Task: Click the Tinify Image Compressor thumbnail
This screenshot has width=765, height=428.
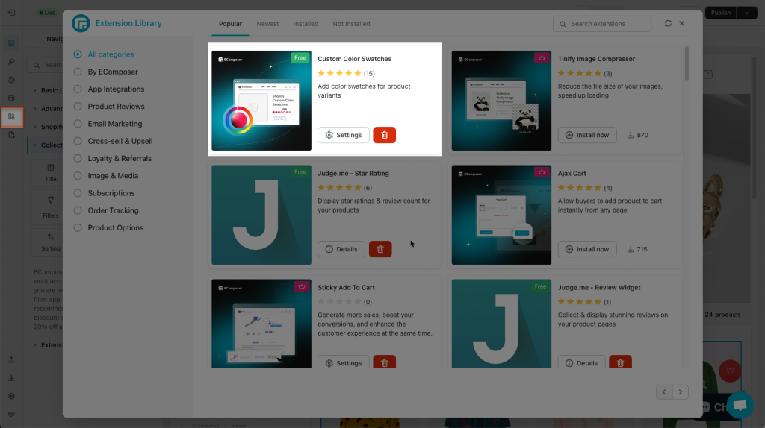Action: pyautogui.click(x=501, y=101)
